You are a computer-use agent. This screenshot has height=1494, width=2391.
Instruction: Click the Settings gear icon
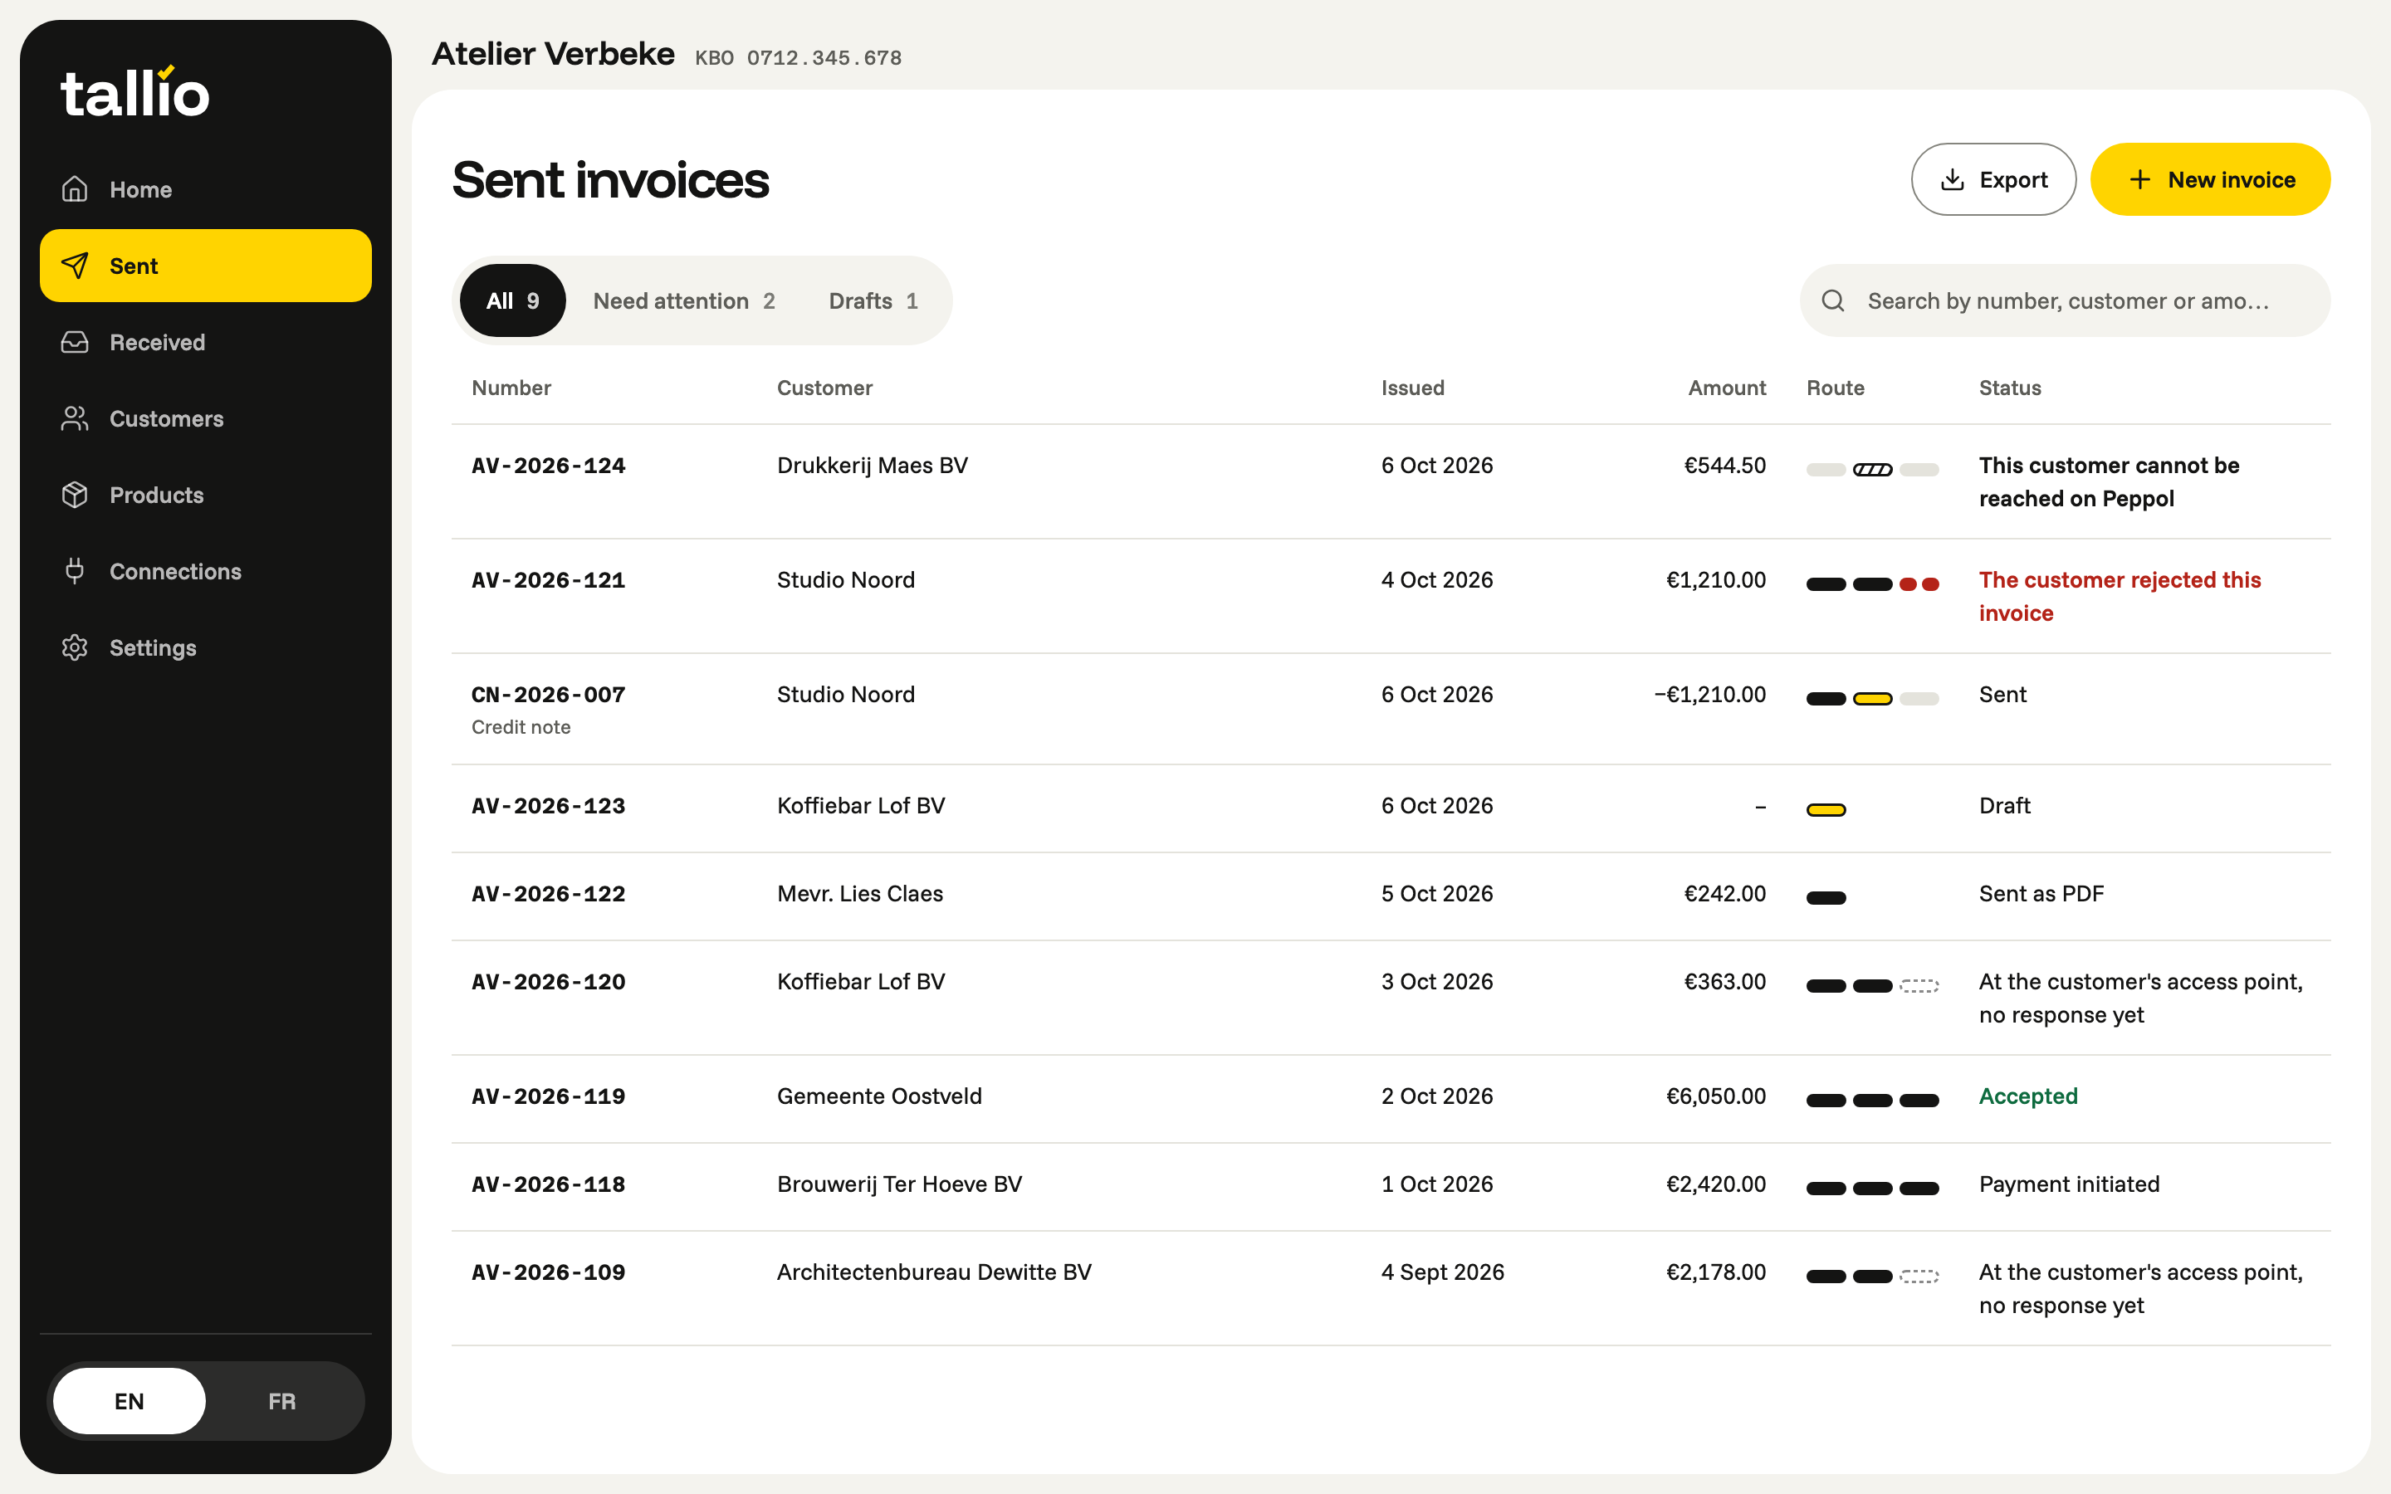(75, 648)
